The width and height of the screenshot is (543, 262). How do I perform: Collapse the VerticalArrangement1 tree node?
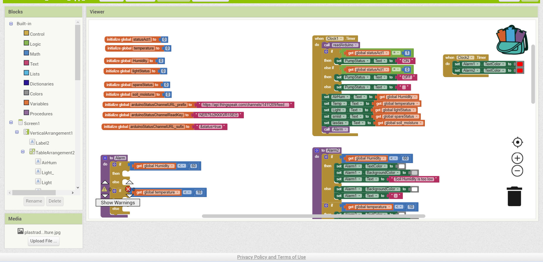(17, 132)
